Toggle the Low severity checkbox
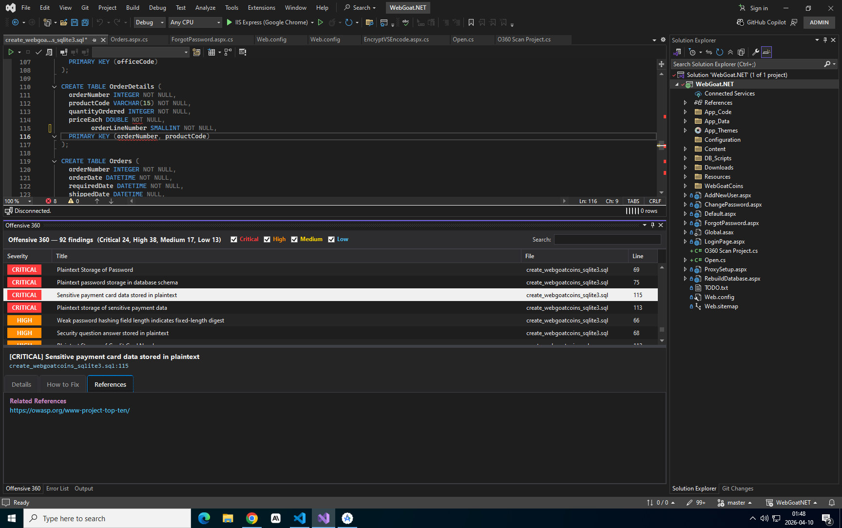Viewport: 842px width, 528px height. [x=331, y=239]
